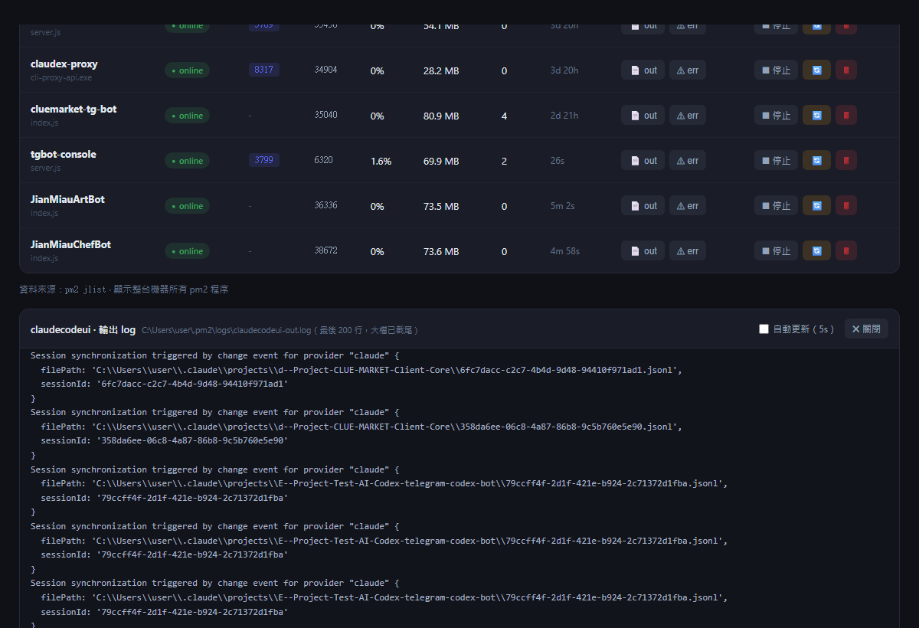The height and width of the screenshot is (628, 919).
Task: Open JianMiauArtBot out log
Action: point(643,206)
